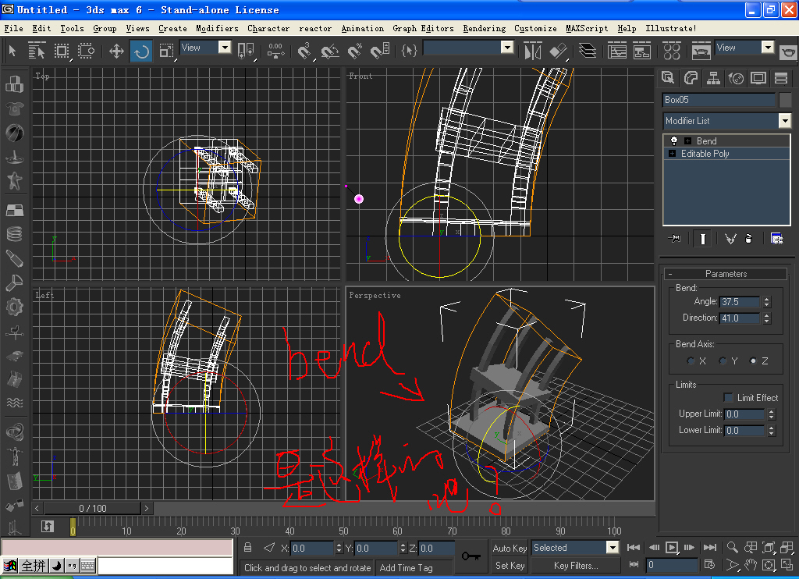
Task: Select Z bend axis radio button
Action: (753, 361)
